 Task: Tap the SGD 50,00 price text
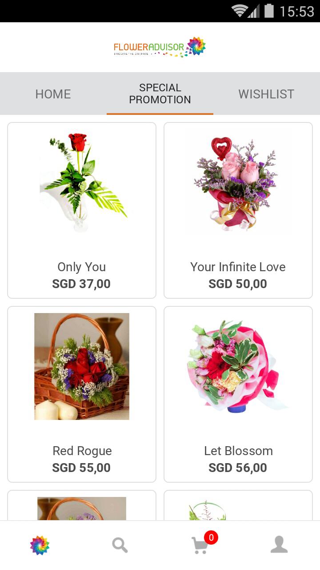click(238, 284)
